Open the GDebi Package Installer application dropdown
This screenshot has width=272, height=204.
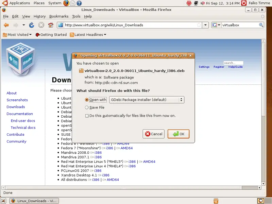pos(147,100)
